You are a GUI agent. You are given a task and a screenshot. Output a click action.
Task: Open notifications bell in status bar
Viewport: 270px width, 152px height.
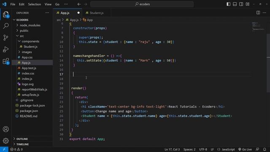click(265, 149)
